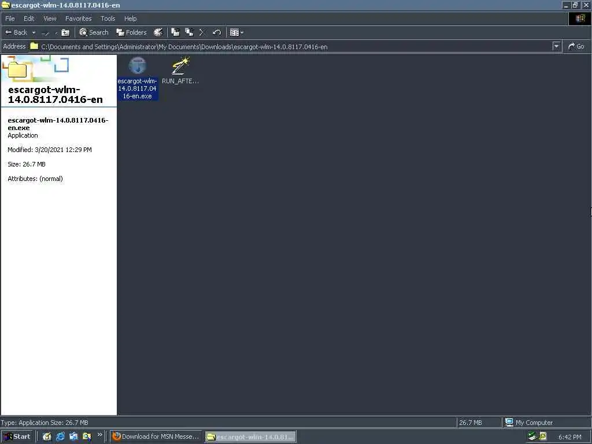Image resolution: width=592 pixels, height=444 pixels.
Task: Click the Move To toolbar icon
Action: (175, 32)
